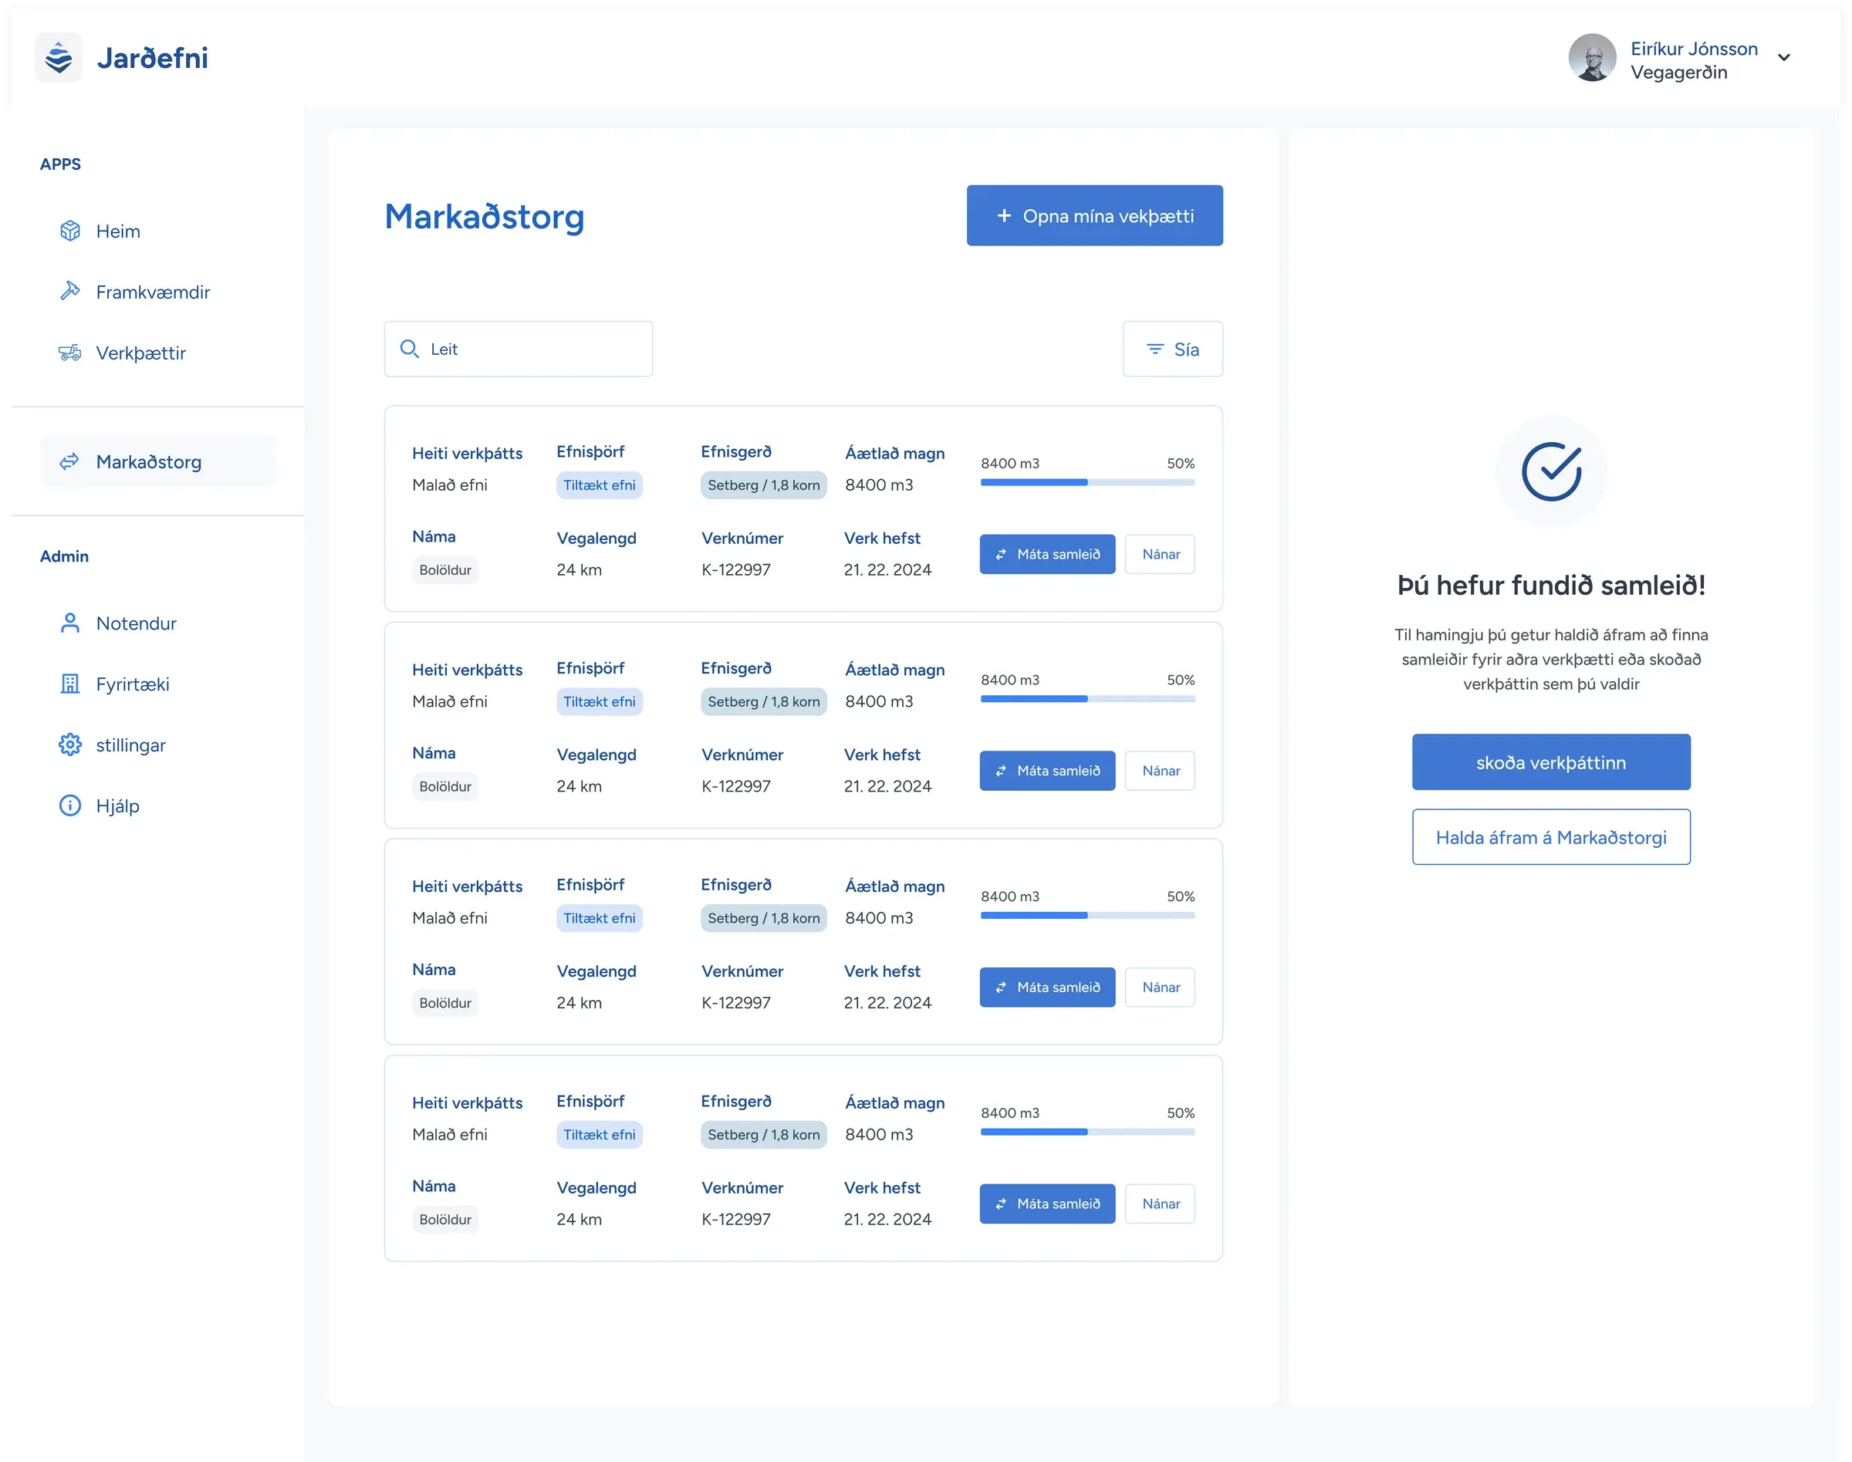Click the Heim cube icon
Image resolution: width=1852 pixels, height=1462 pixels.
(69, 231)
